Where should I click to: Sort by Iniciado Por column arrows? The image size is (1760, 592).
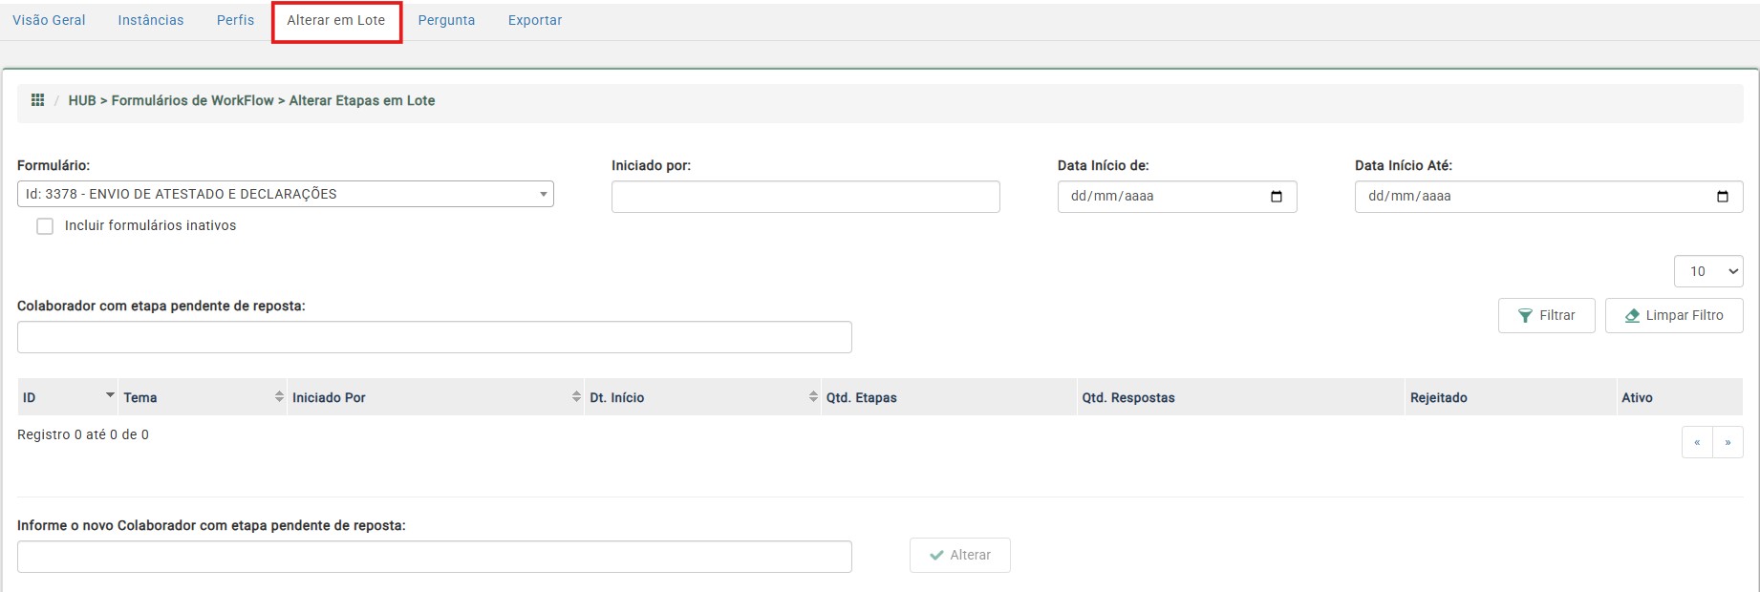click(576, 397)
